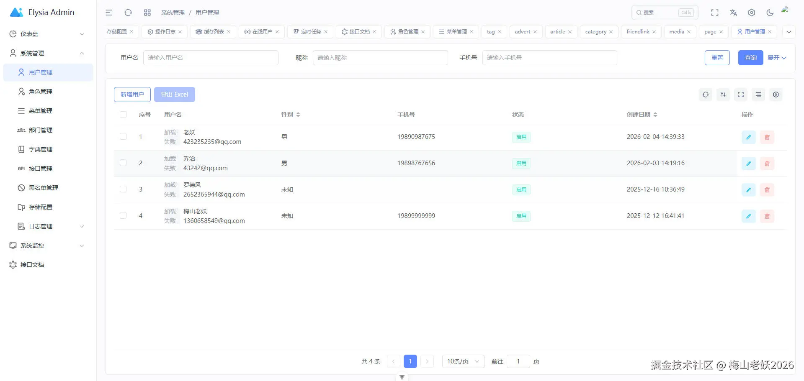The image size is (804, 381).
Task: Open 字典管理 in the sidebar
Action: tap(48, 149)
